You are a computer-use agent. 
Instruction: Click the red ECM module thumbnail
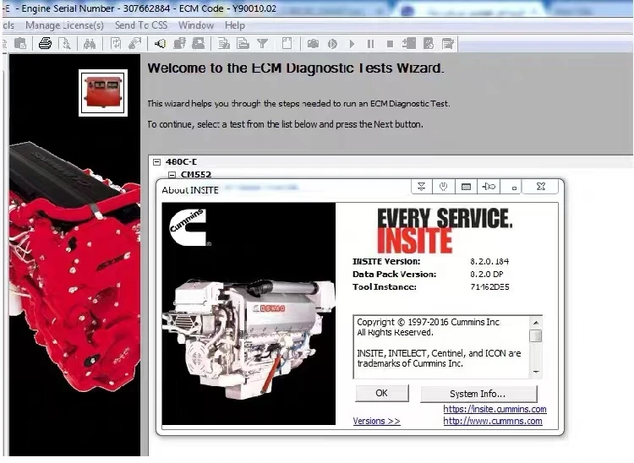click(103, 93)
